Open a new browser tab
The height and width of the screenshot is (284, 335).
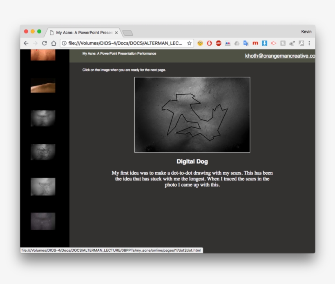[127, 33]
